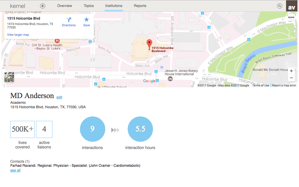
Task: Click the kernel logo
Action: point(18,6)
